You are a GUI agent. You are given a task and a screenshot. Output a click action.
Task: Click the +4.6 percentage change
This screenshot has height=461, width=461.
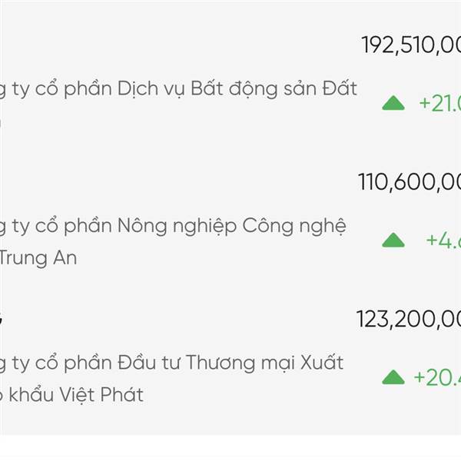click(443, 240)
